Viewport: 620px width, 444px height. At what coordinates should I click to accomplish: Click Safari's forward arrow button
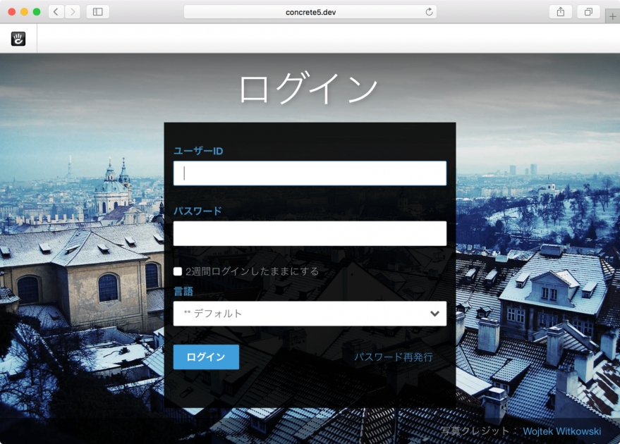72,12
